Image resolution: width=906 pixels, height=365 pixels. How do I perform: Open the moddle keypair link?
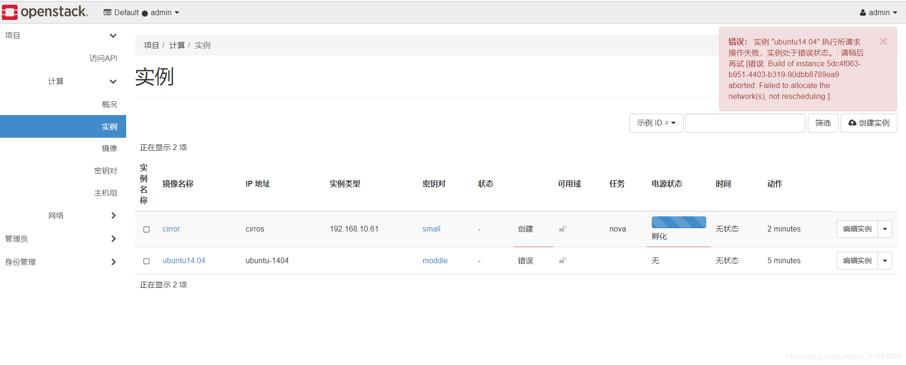435,261
